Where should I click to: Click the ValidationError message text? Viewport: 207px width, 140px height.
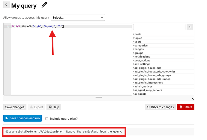point(64,132)
